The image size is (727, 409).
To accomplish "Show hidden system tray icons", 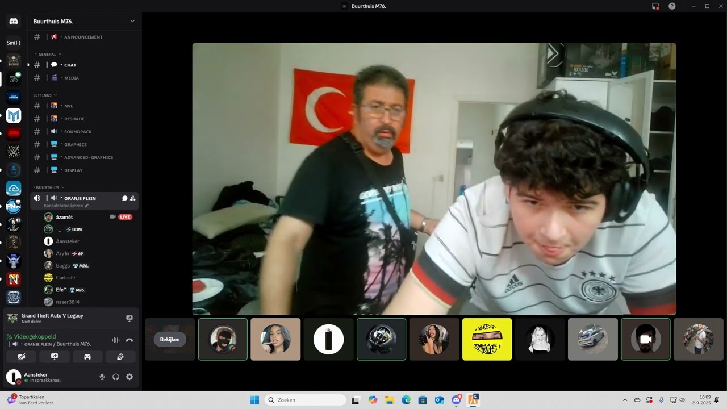I will pyautogui.click(x=625, y=400).
